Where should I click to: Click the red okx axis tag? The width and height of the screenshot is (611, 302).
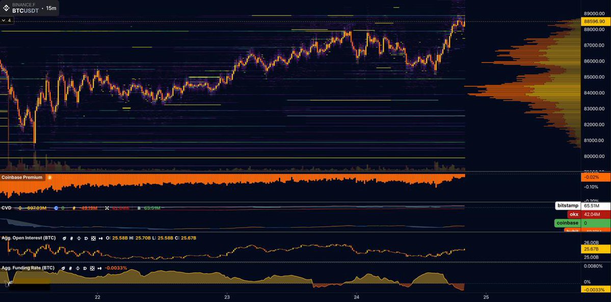(x=574, y=214)
